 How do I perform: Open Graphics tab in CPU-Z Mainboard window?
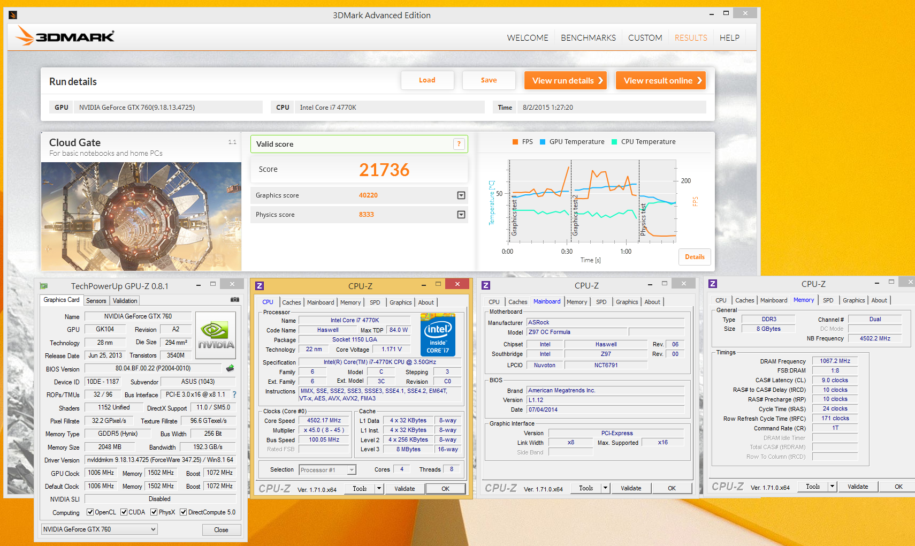click(627, 302)
